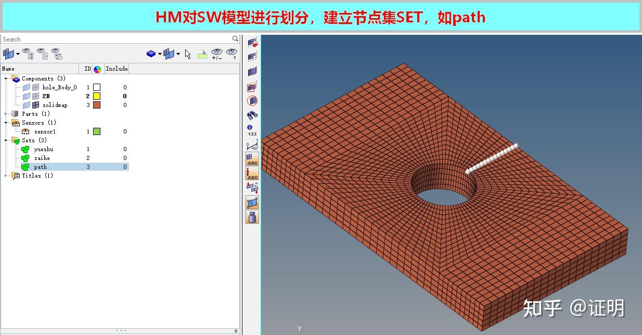This screenshot has width=642, height=335.
Task: Toggle the eye +/- visibility icon
Action: pos(217,53)
